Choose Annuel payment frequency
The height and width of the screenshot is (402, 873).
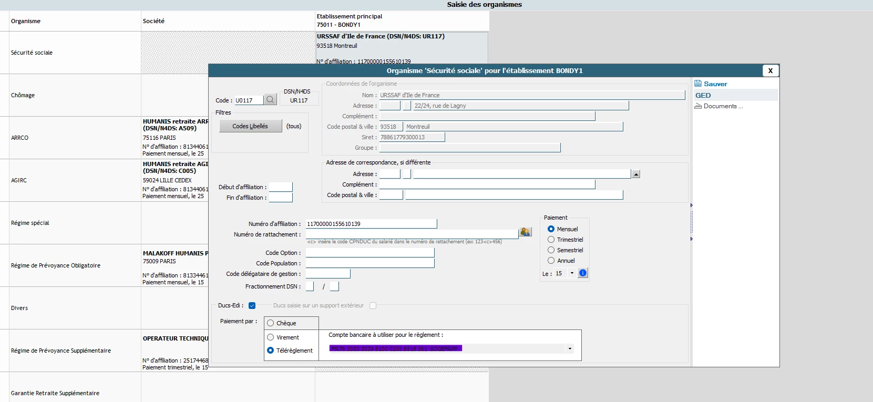pyautogui.click(x=551, y=261)
